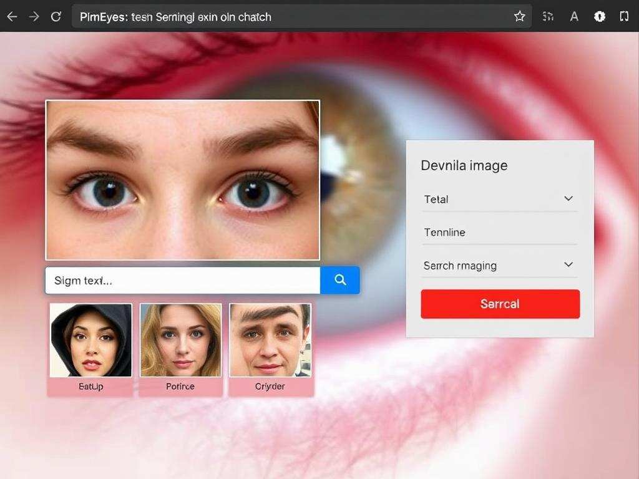Click the rightmost browser toolbar icon
Screen dimensions: 639x479
(624, 17)
